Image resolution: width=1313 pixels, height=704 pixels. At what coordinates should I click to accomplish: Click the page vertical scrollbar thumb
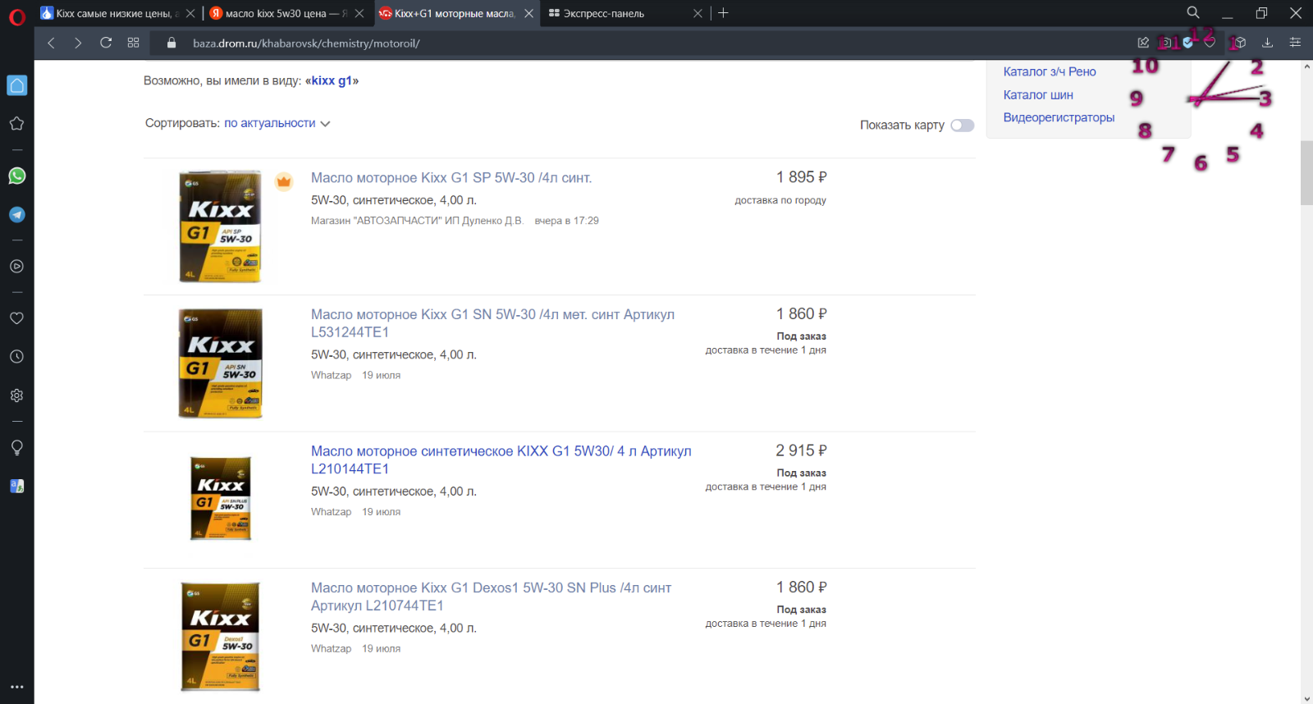[x=1306, y=173]
